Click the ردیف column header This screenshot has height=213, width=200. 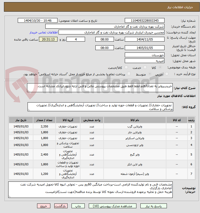pyautogui.click(x=191, y=120)
